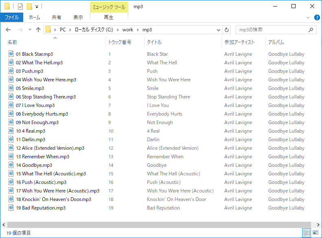Image resolution: width=322 pixels, height=238 pixels.
Task: Refresh the folder view
Action: tap(227, 30)
